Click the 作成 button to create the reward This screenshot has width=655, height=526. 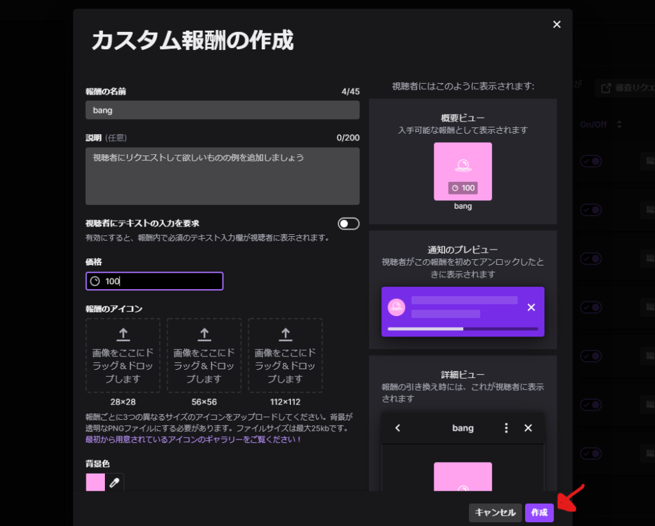539,513
